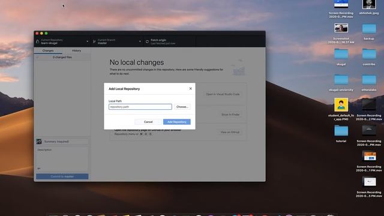Click the No local changes heading
This screenshot has height=216, width=384.
137,62
